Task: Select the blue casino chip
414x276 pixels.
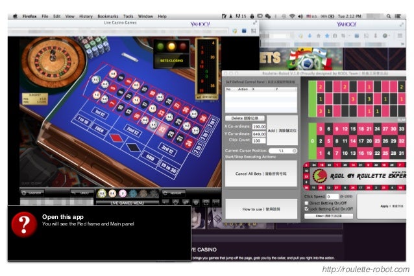Action: 133,194
